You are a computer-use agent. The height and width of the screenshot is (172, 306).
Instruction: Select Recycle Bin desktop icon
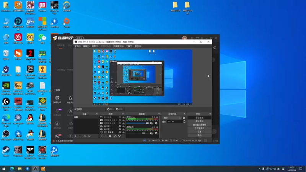click(6, 55)
